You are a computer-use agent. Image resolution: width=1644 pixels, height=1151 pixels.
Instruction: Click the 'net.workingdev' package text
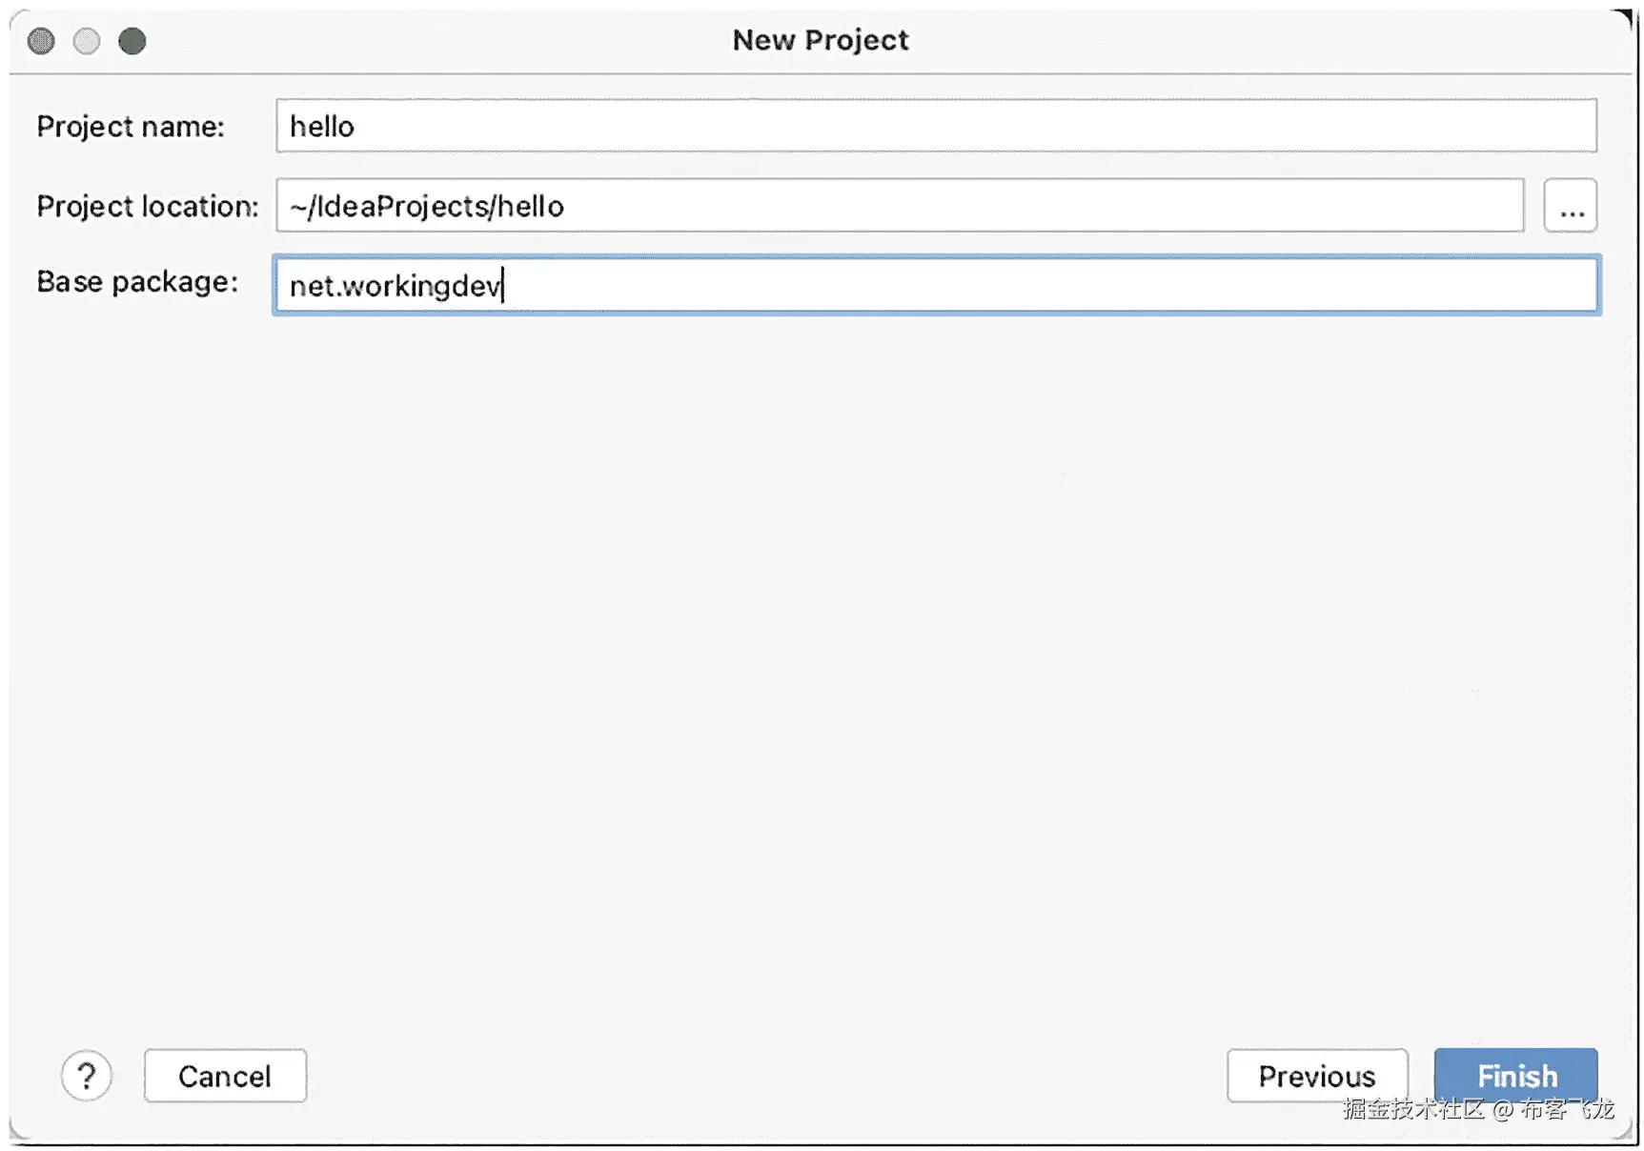point(395,286)
